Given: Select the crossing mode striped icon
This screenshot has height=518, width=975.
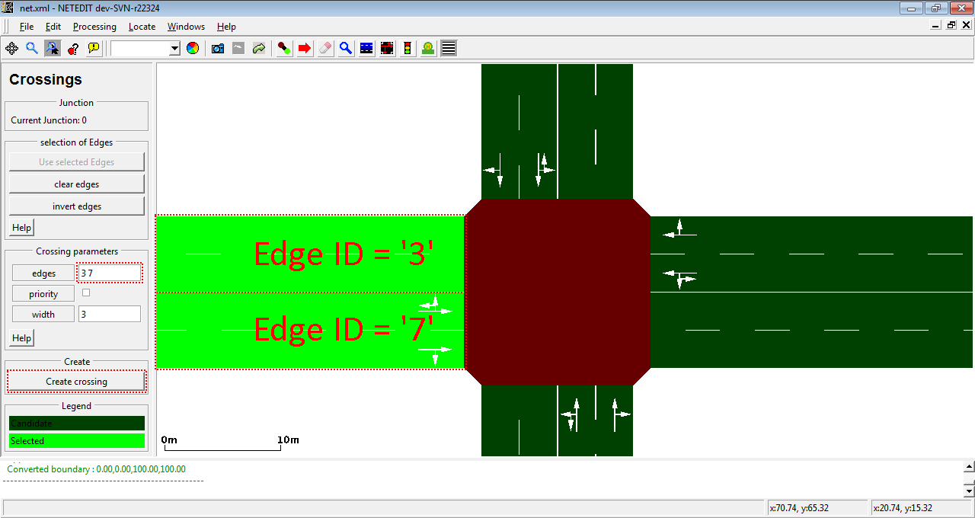Looking at the screenshot, I should pos(449,48).
